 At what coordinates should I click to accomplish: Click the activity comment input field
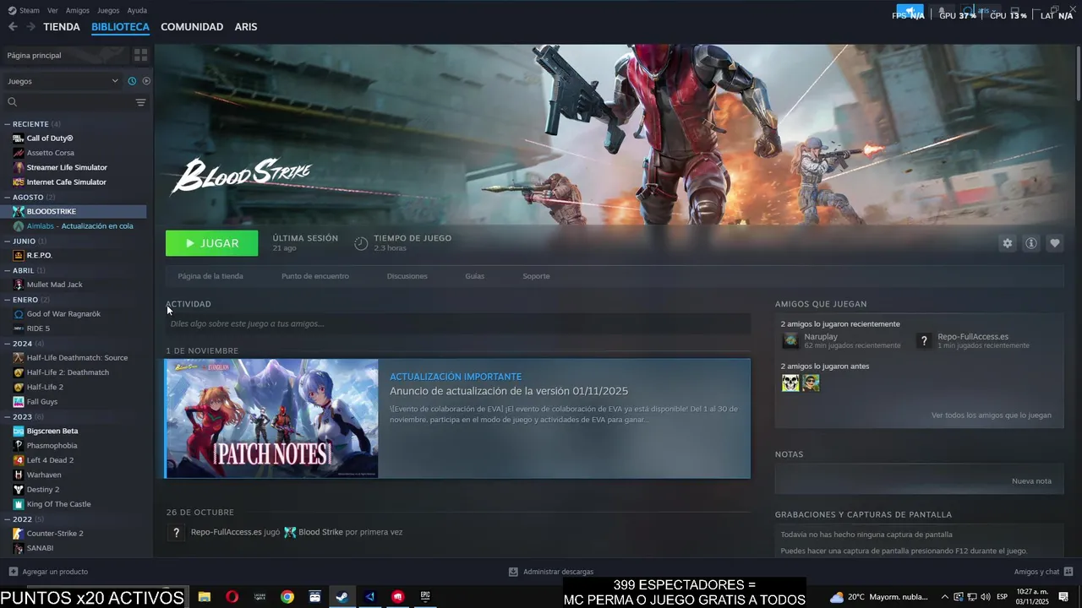point(458,323)
